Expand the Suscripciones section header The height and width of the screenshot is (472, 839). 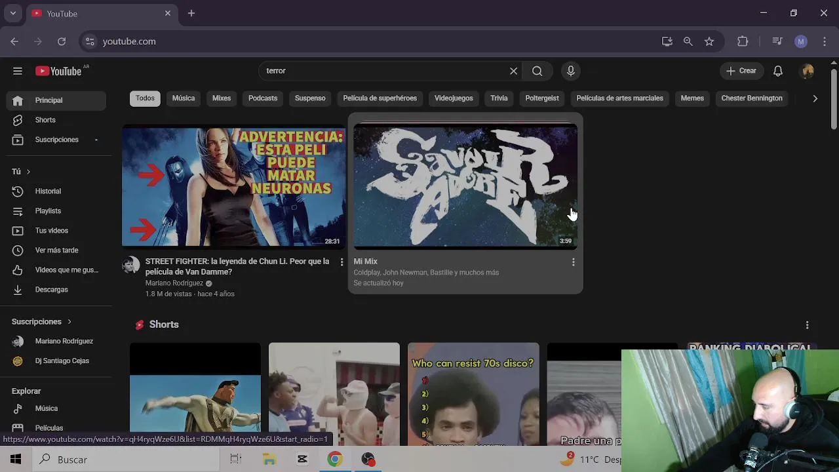pyautogui.click(x=42, y=322)
